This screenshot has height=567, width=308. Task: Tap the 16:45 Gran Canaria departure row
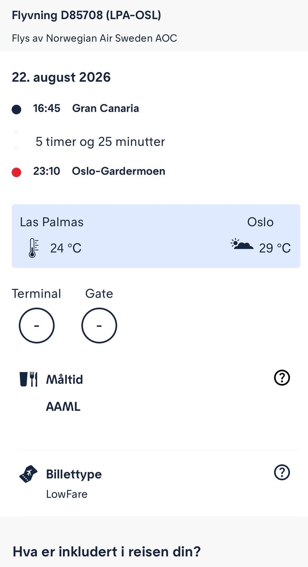[86, 108]
